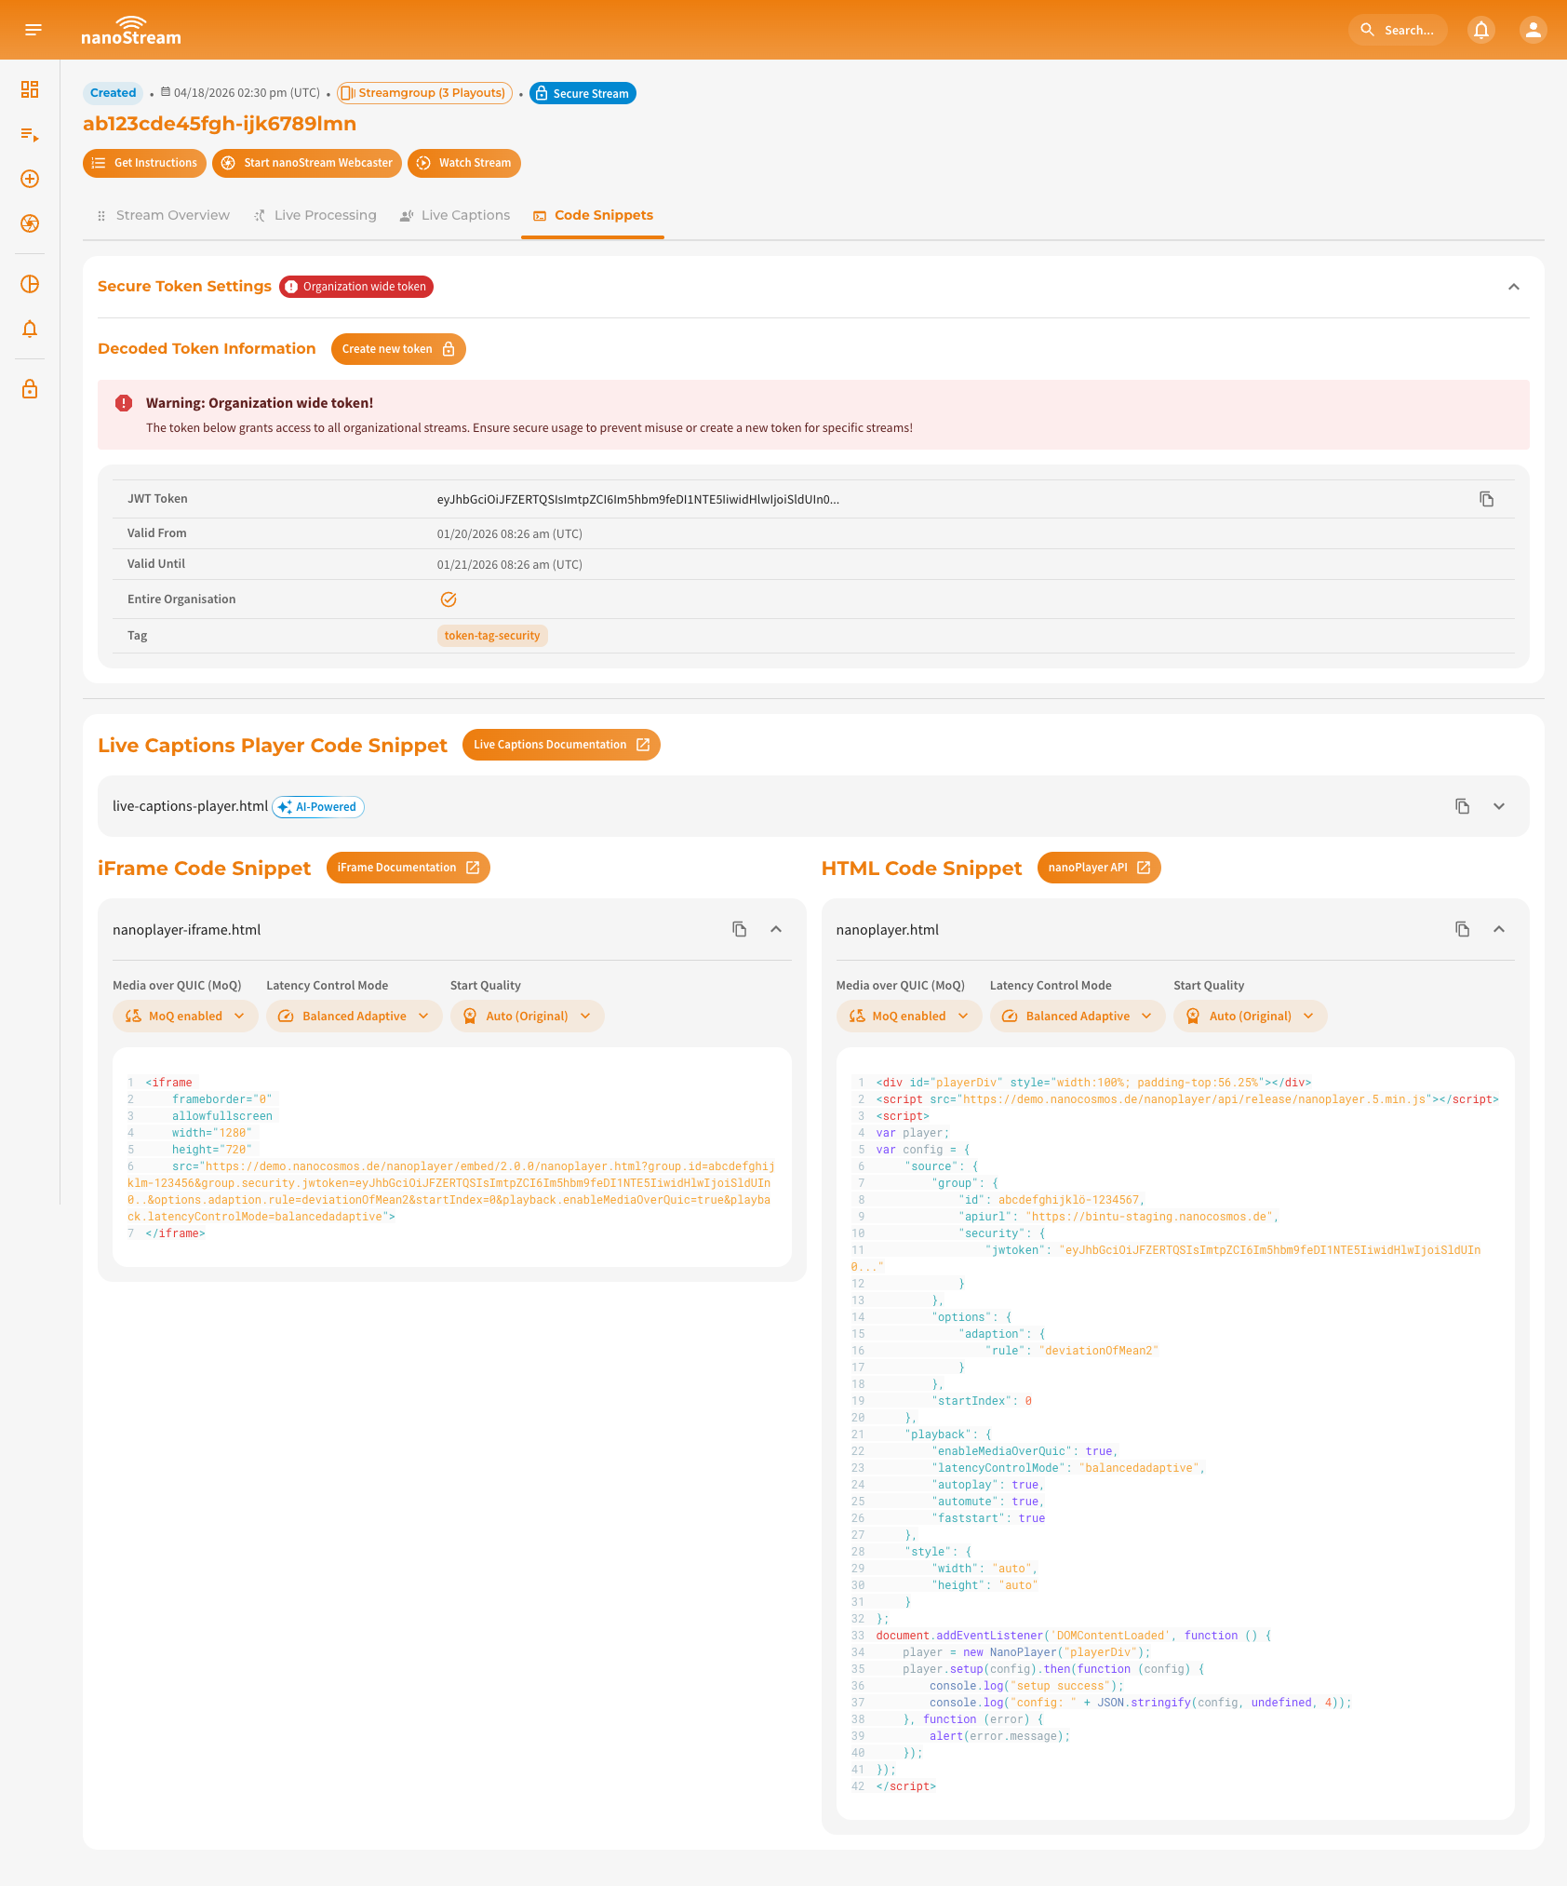The image size is (1567, 1886).
Task: Click the Create new token button
Action: point(397,349)
